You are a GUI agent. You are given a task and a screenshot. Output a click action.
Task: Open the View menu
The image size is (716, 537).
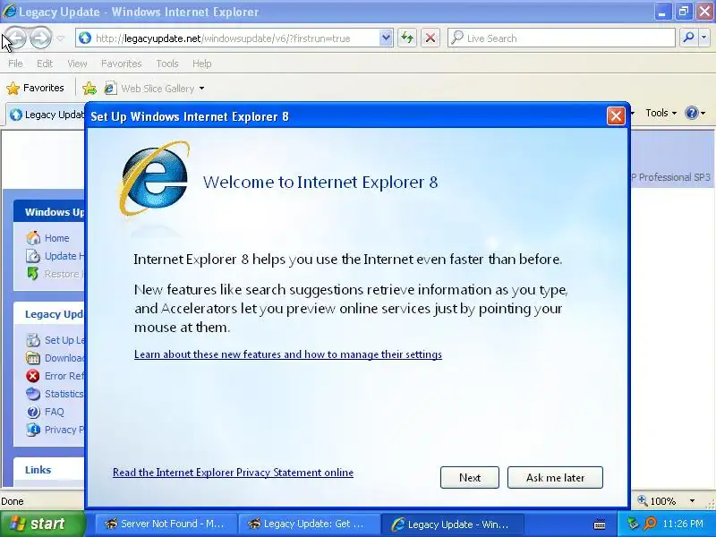point(77,64)
